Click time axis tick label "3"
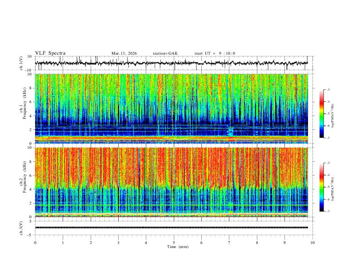 tap(118, 243)
